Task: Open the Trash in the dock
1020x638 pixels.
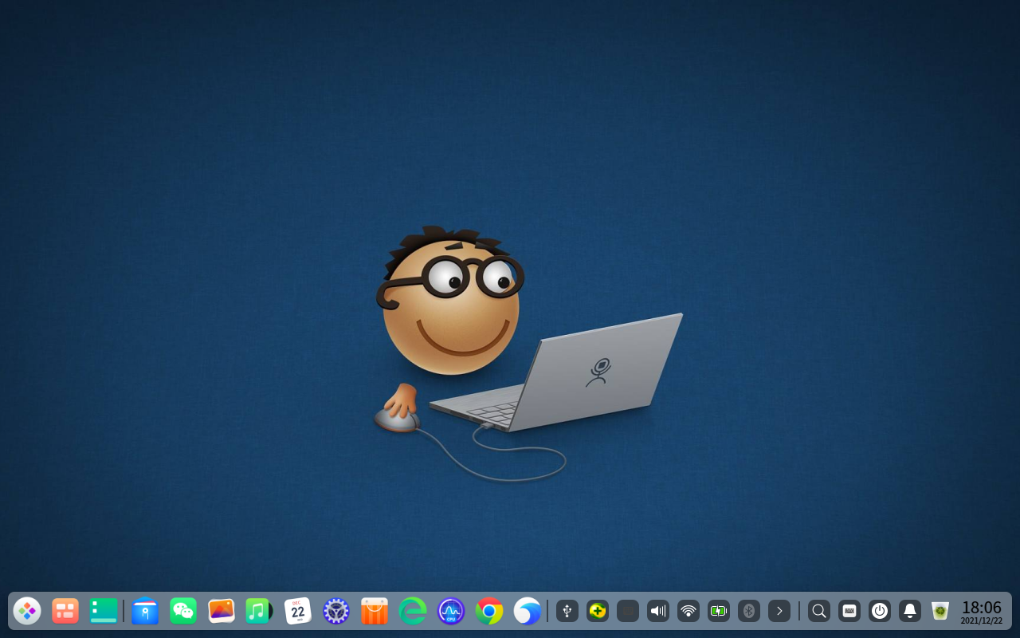Action: [x=940, y=611]
